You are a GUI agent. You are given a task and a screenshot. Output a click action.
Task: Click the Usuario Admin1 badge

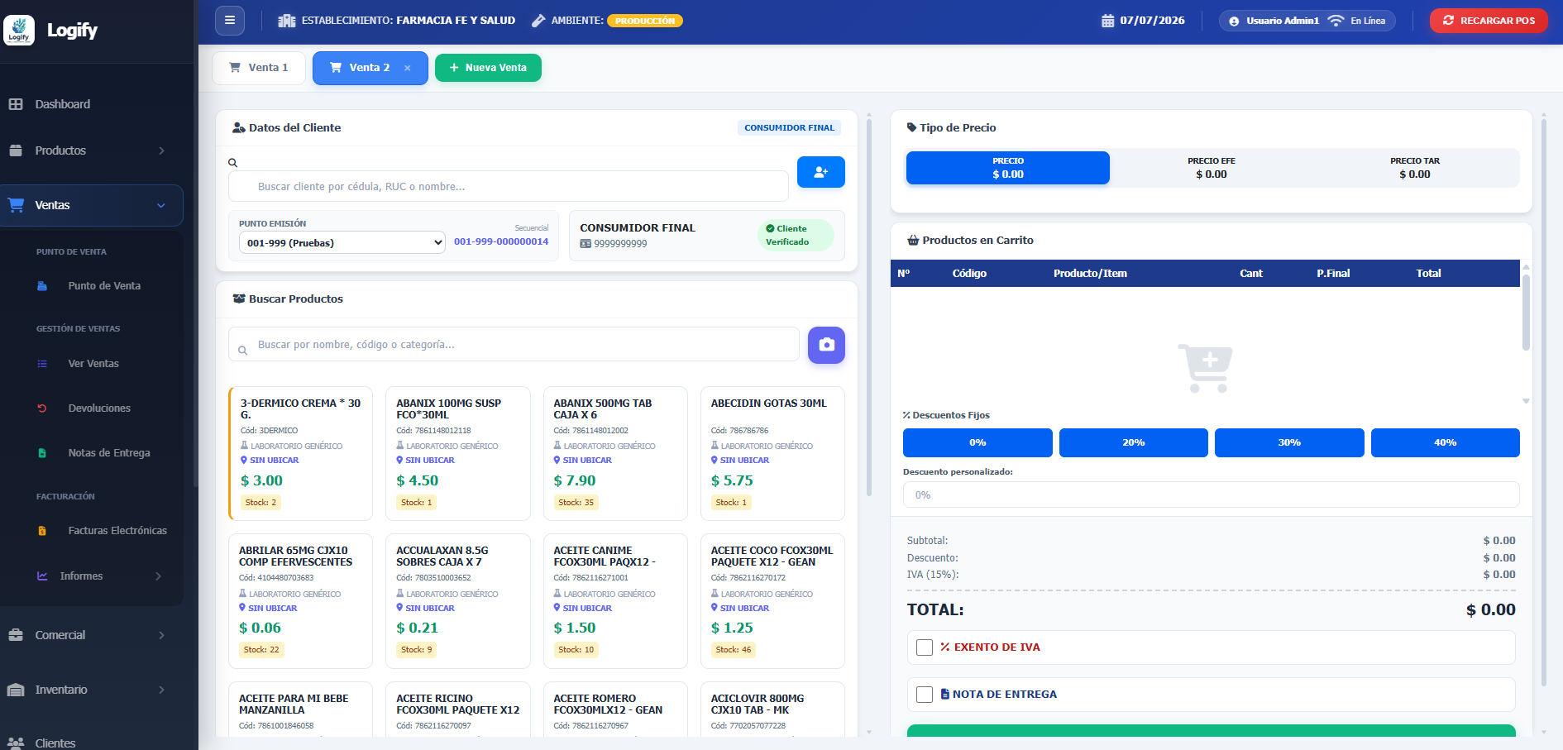tap(1274, 21)
